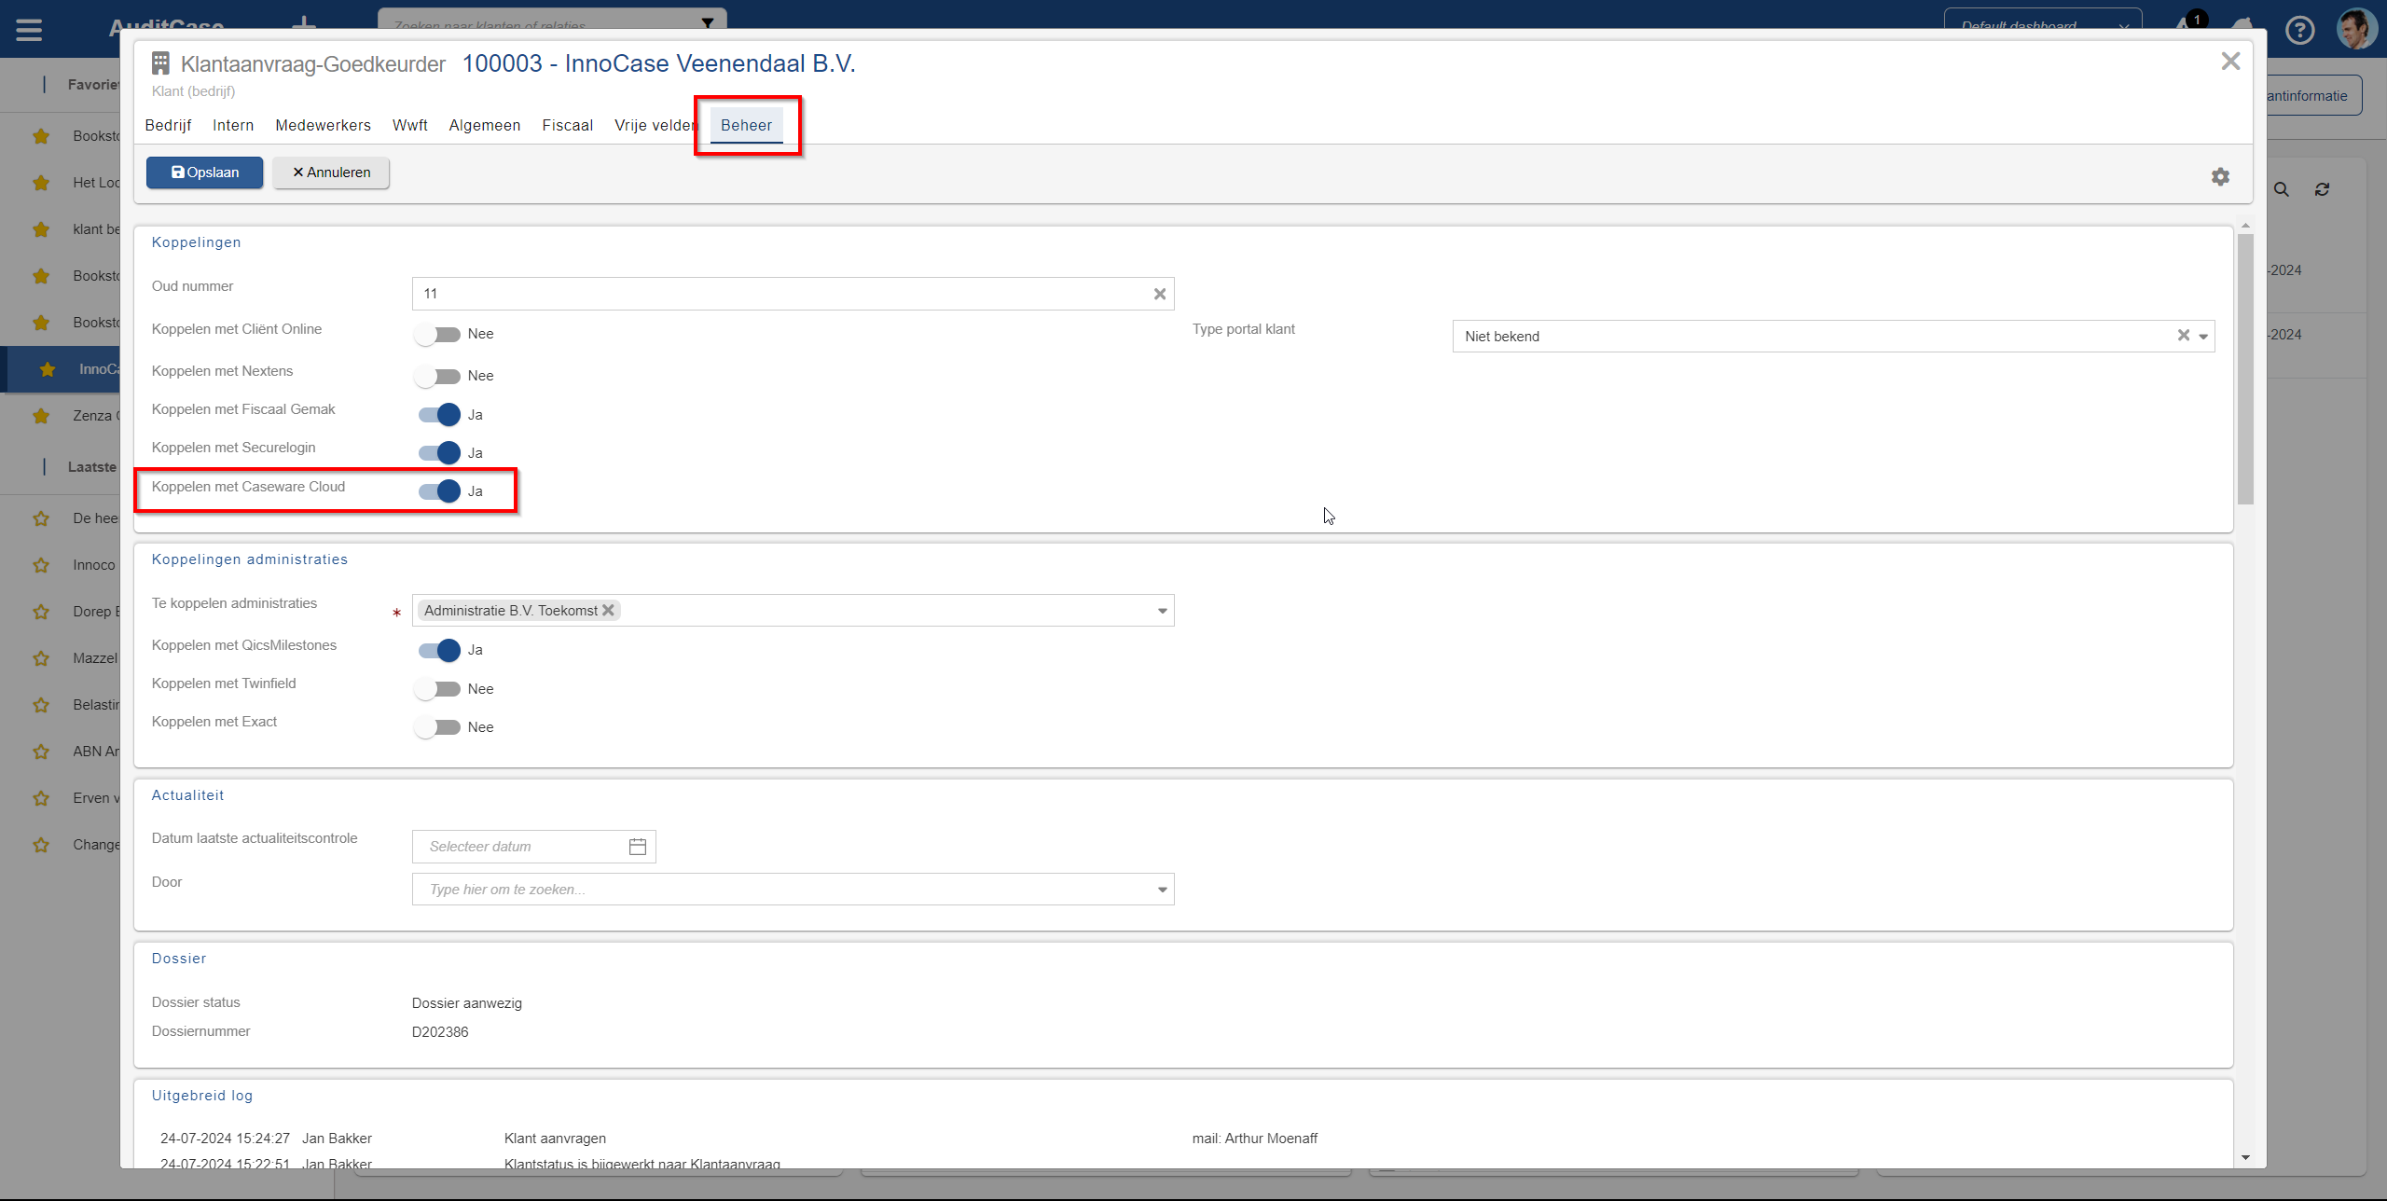Switch to the Intern tab
2387x1201 pixels.
point(233,125)
